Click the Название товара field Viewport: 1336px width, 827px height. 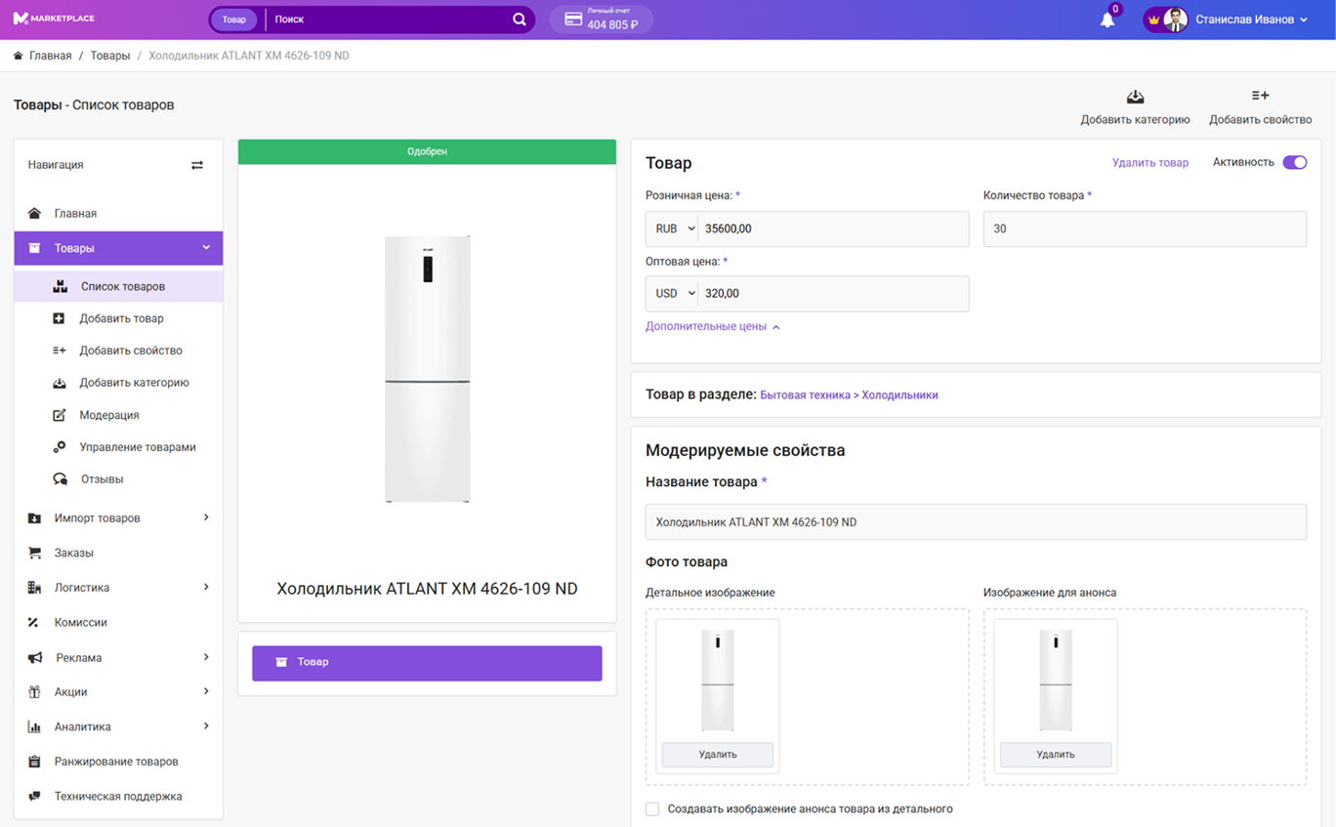point(976,522)
